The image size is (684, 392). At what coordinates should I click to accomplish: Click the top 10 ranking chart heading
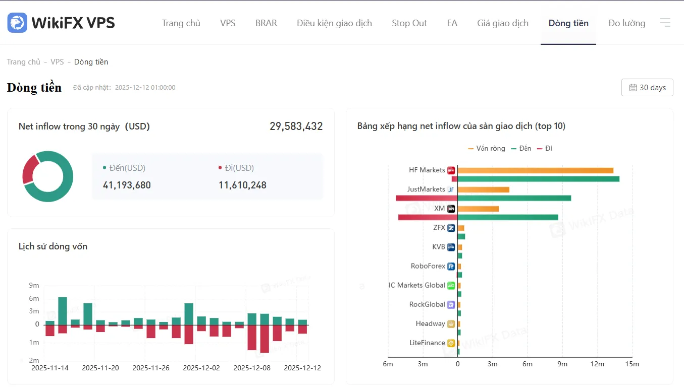(461, 126)
